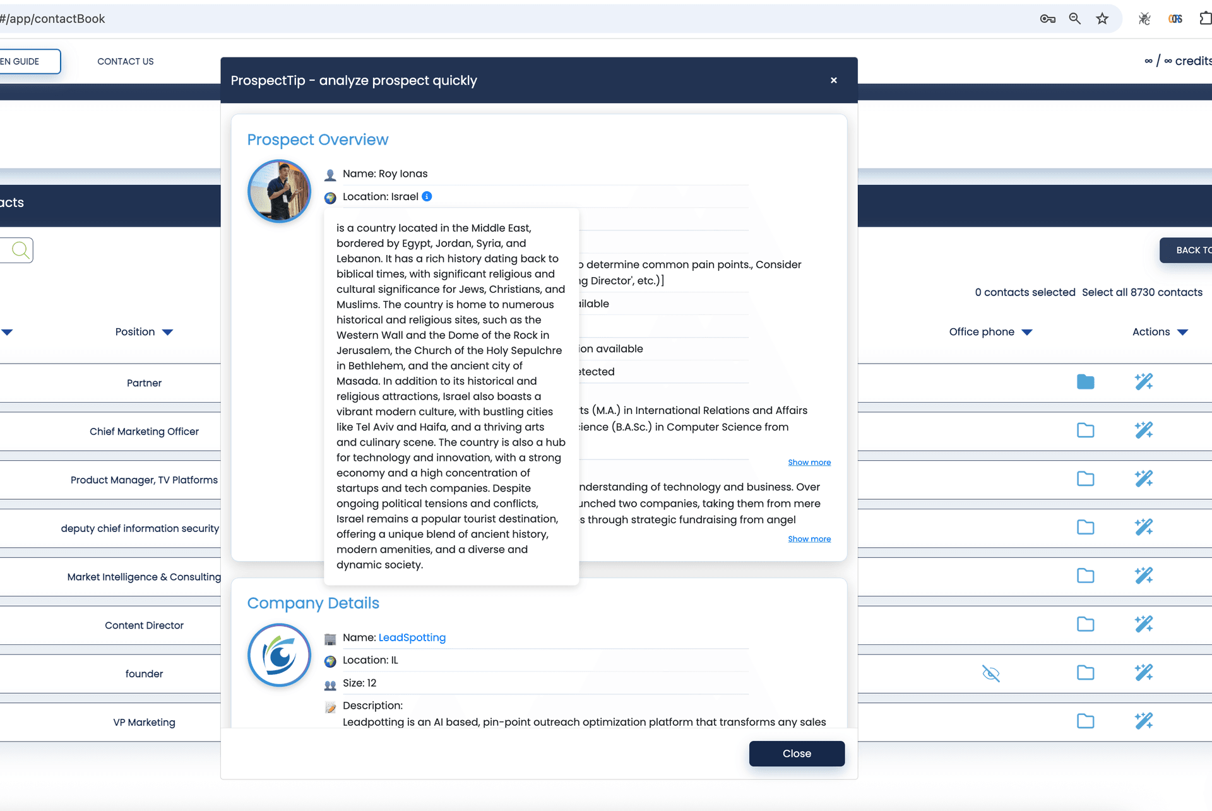This screenshot has width=1212, height=811.
Task: Click the browser zoom magnifier icon
Action: click(x=1074, y=19)
